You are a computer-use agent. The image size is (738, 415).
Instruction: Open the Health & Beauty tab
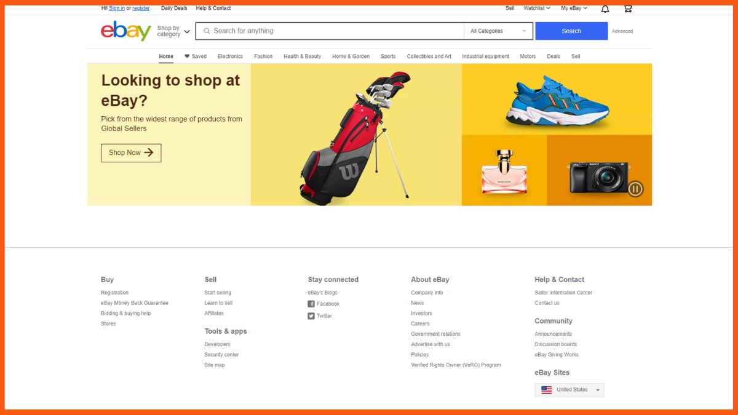click(302, 56)
